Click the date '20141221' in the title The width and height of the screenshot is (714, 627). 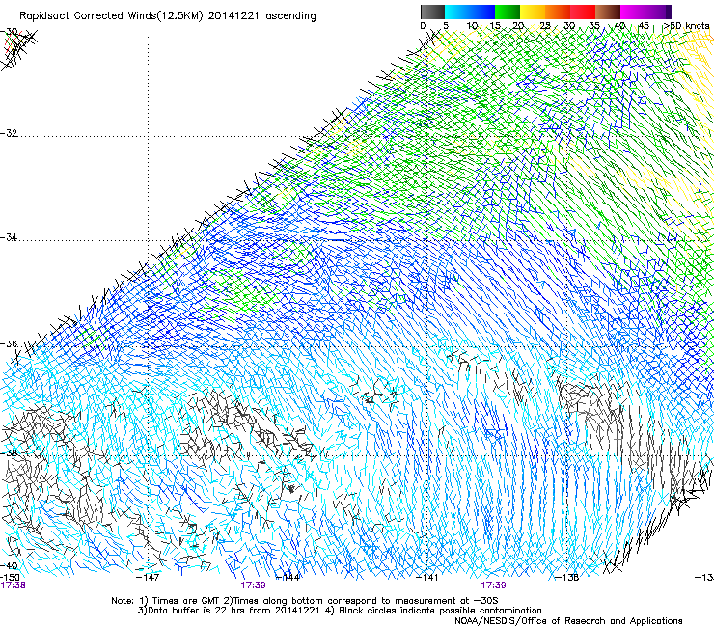[x=233, y=16]
